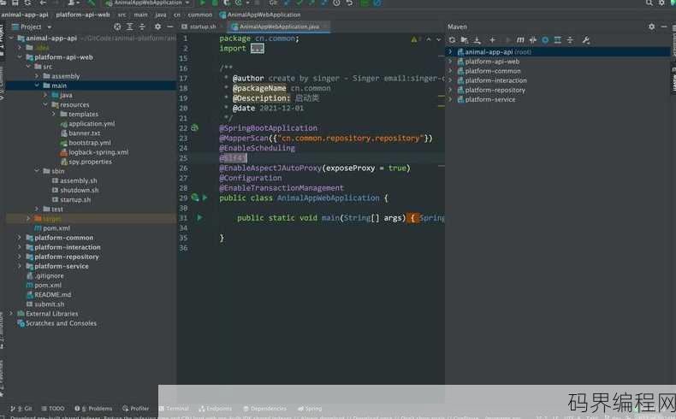
Task: Open Dependencies tool window tab
Action: click(264, 408)
